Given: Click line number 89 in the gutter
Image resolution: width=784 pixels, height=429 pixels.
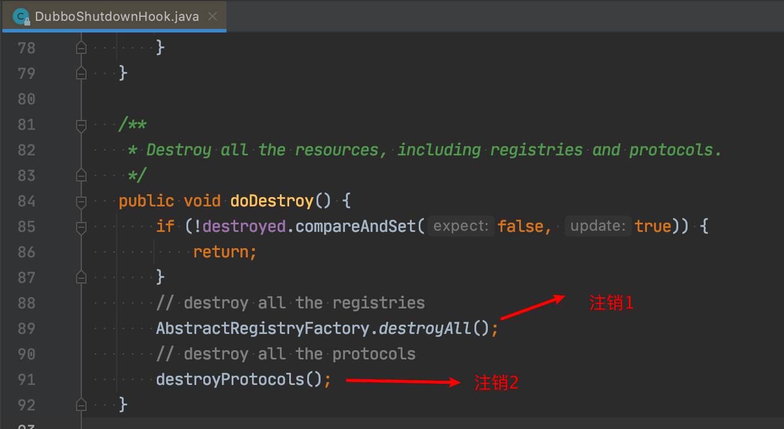Looking at the screenshot, I should coord(27,329).
